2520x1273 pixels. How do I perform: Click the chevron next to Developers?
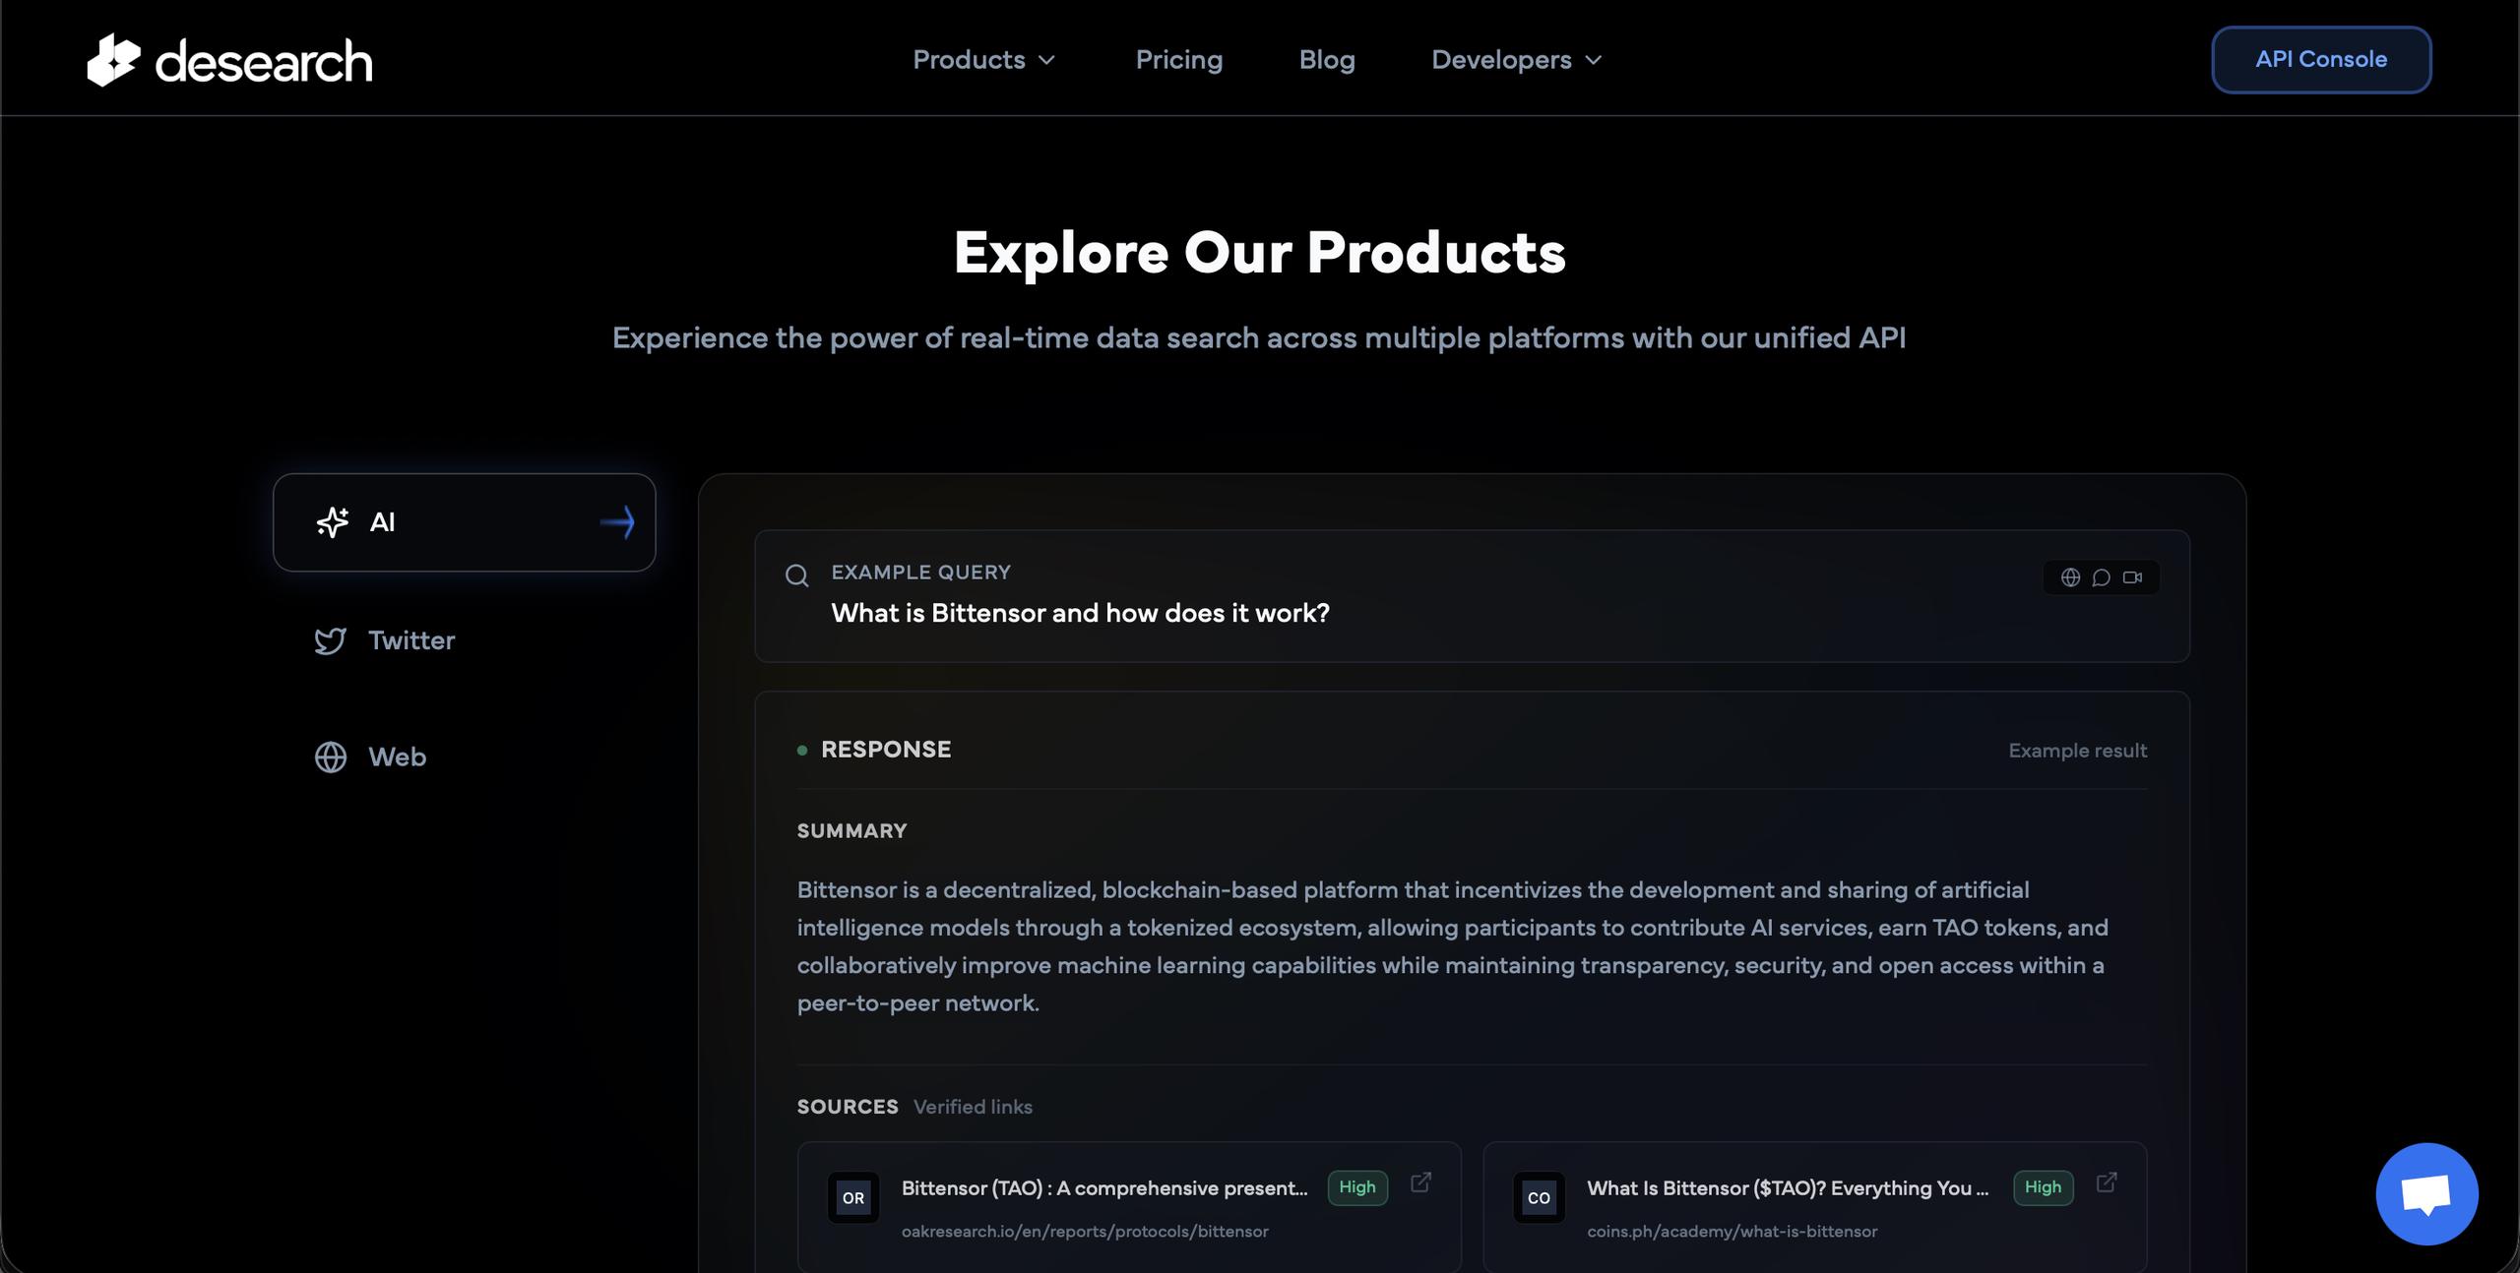tap(1594, 60)
